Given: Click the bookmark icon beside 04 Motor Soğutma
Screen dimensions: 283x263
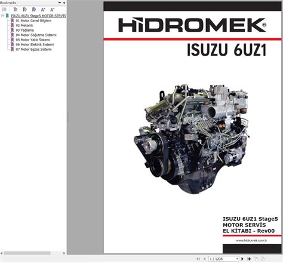Looking at the screenshot, I should point(13,35).
